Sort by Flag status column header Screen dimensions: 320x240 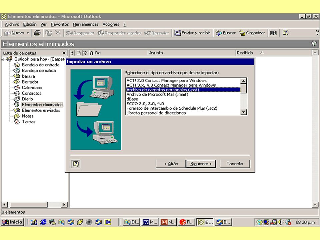[x=86, y=53]
